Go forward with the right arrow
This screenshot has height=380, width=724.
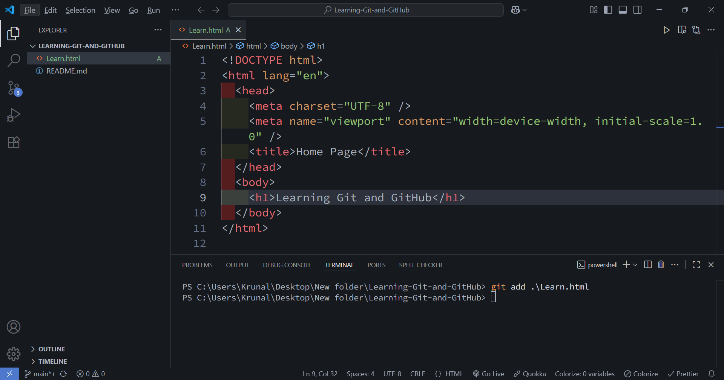click(216, 10)
